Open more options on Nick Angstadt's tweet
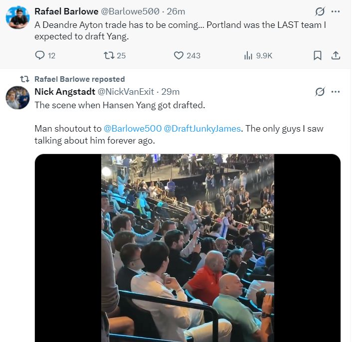The image size is (353, 342). 336,91
